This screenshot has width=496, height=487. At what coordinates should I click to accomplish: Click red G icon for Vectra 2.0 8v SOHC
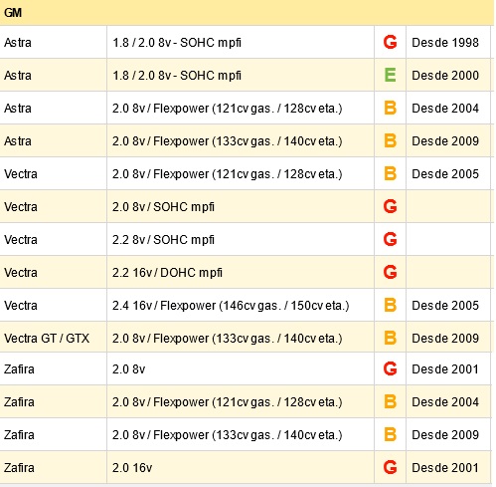pos(390,206)
